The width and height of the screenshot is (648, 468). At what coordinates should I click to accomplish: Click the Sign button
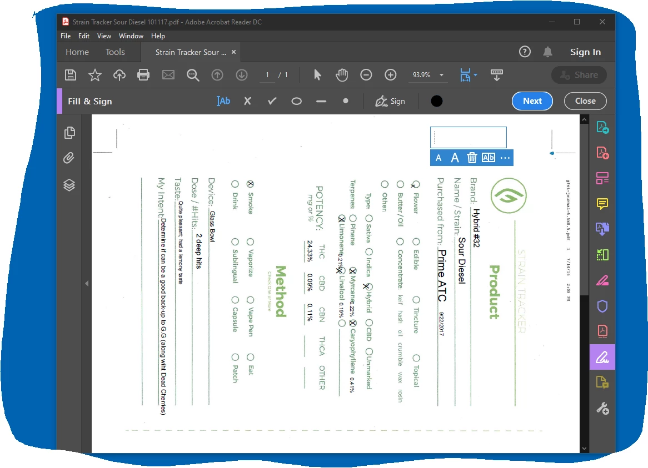(390, 101)
